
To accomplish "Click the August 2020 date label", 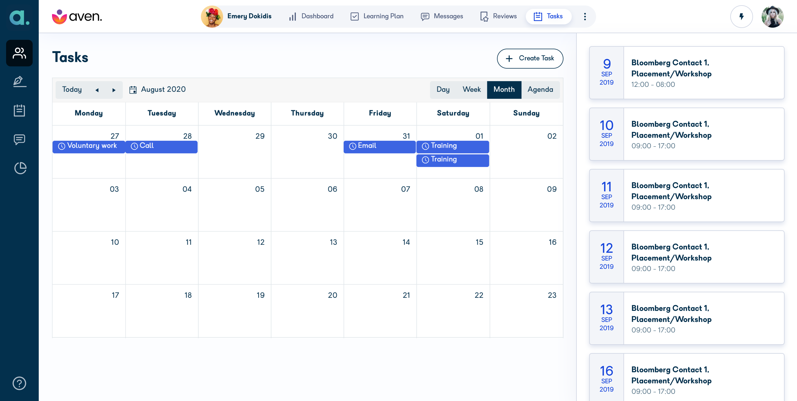I will coord(163,90).
